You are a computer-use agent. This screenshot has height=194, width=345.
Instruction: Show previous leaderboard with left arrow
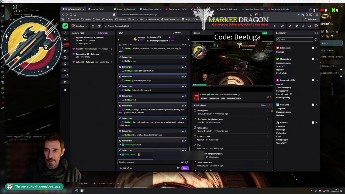pos(118,40)
